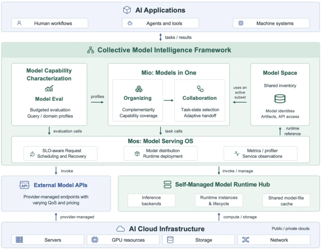Click the rack icon in the Servers box
Image resolution: width=322 pixels, height=250 pixels.
point(19,240)
